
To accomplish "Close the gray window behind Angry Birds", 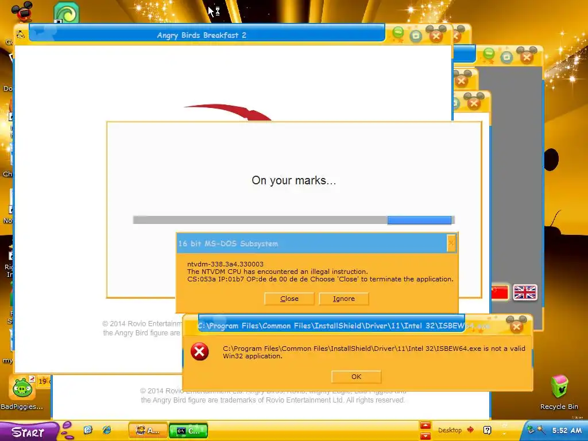I will click(x=527, y=56).
